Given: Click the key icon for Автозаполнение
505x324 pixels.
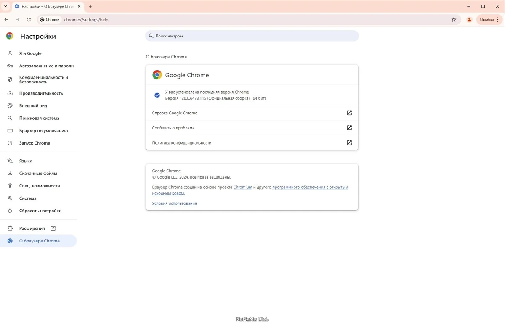Looking at the screenshot, I should click(x=10, y=66).
